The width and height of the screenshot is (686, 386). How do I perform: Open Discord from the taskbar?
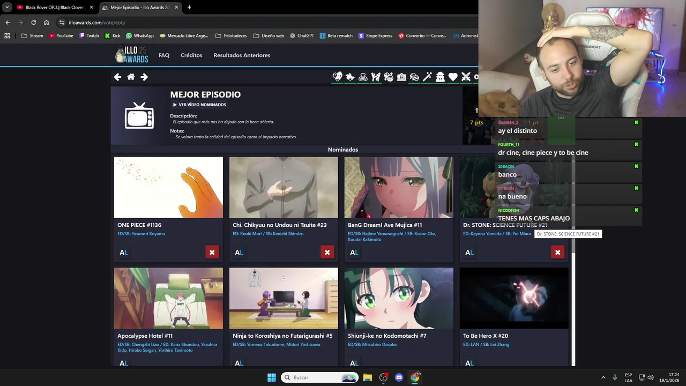(x=399, y=377)
